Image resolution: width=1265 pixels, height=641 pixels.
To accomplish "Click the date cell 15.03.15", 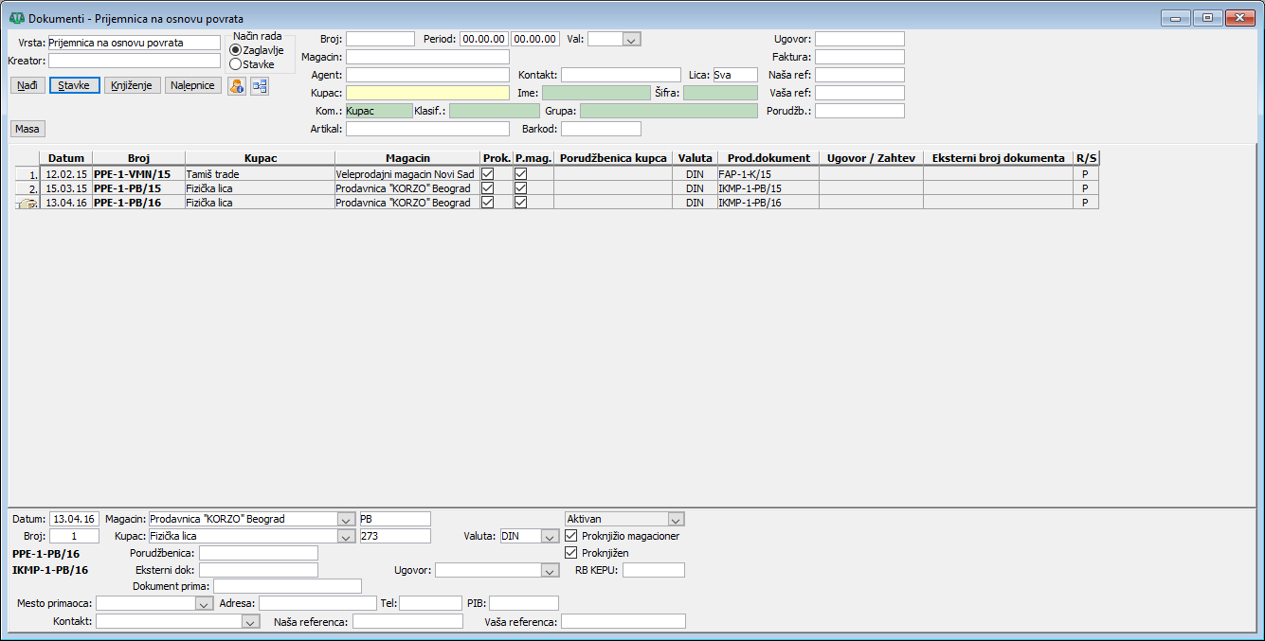I will [65, 188].
